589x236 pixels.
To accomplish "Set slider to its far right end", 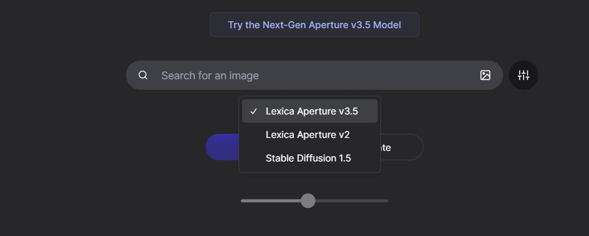I will click(388, 201).
